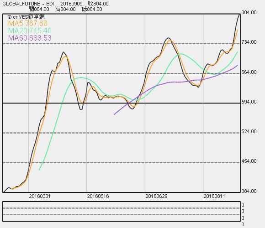The height and width of the screenshot is (228, 265).
Task: Click the end of the purple MA60 line
Action: tap(237, 65)
